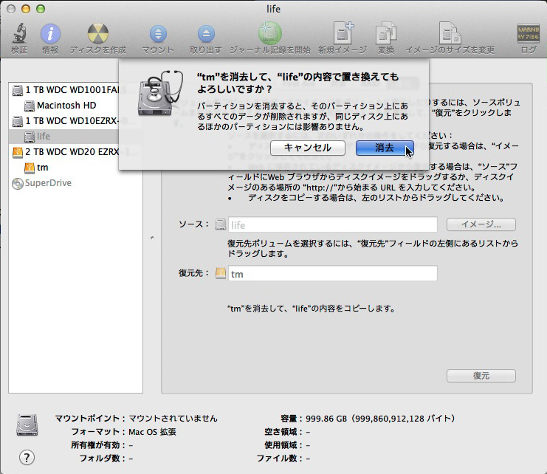Viewport: 547px width, 474px height.
Task: Click the マウント (Mount) toolbar icon
Action: (x=158, y=34)
